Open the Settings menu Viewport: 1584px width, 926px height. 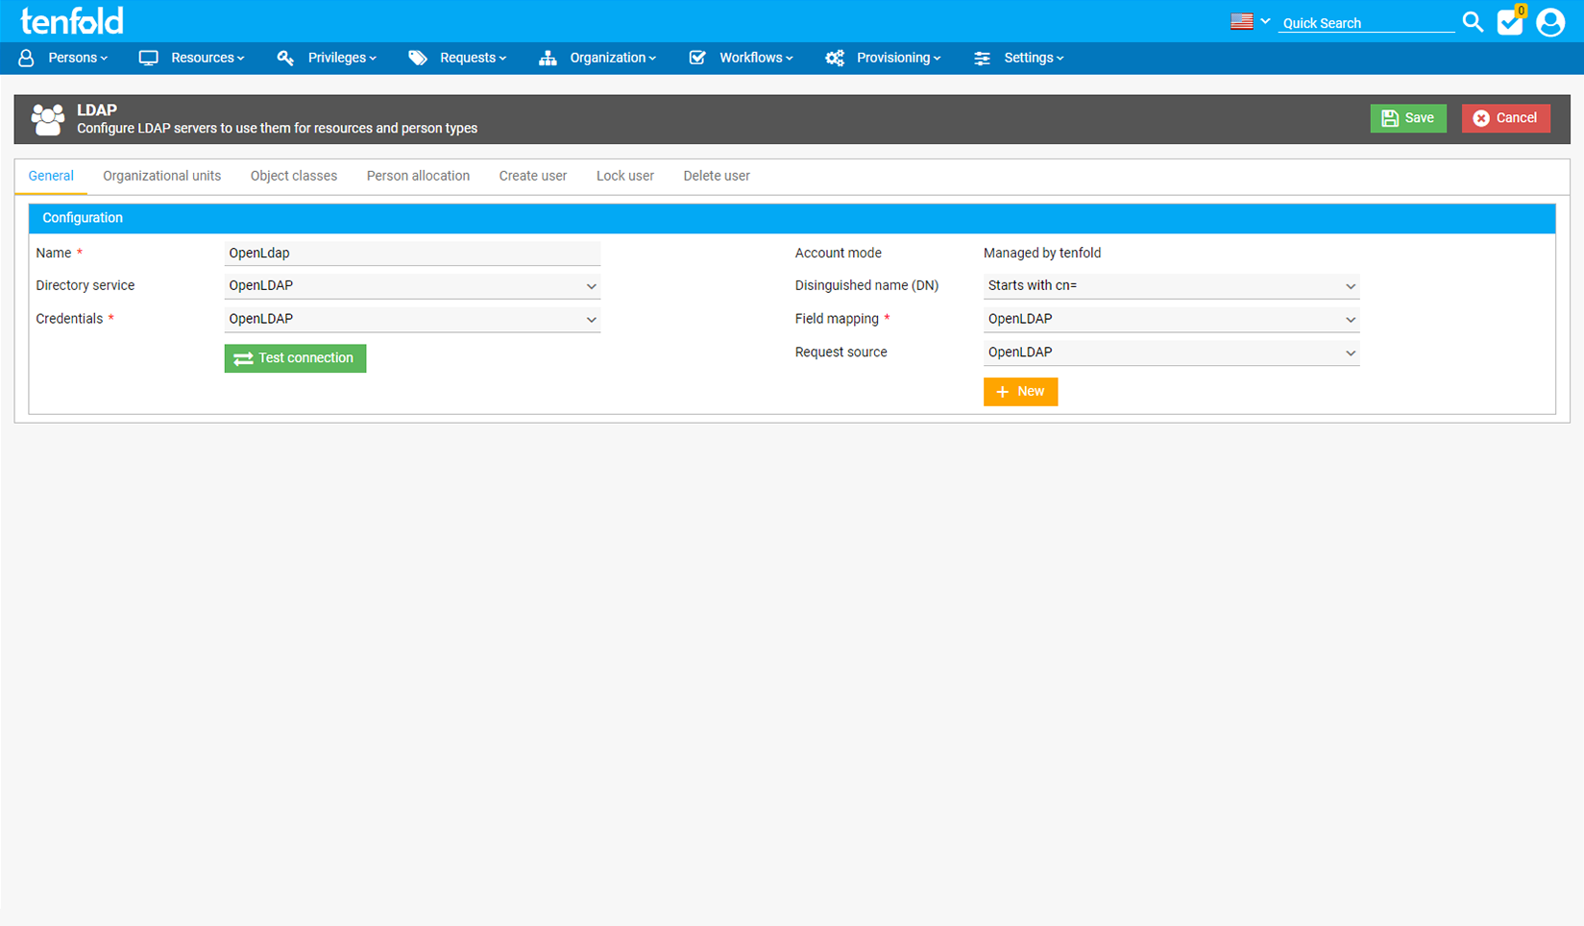coord(1034,58)
